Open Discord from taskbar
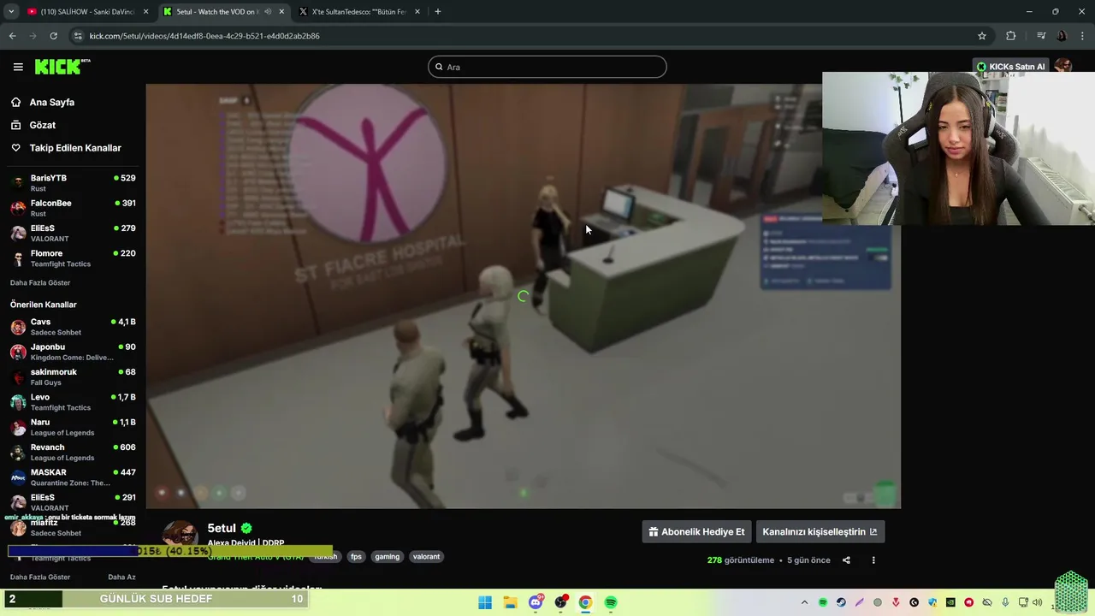Screen dimensions: 1095x616 [536, 602]
